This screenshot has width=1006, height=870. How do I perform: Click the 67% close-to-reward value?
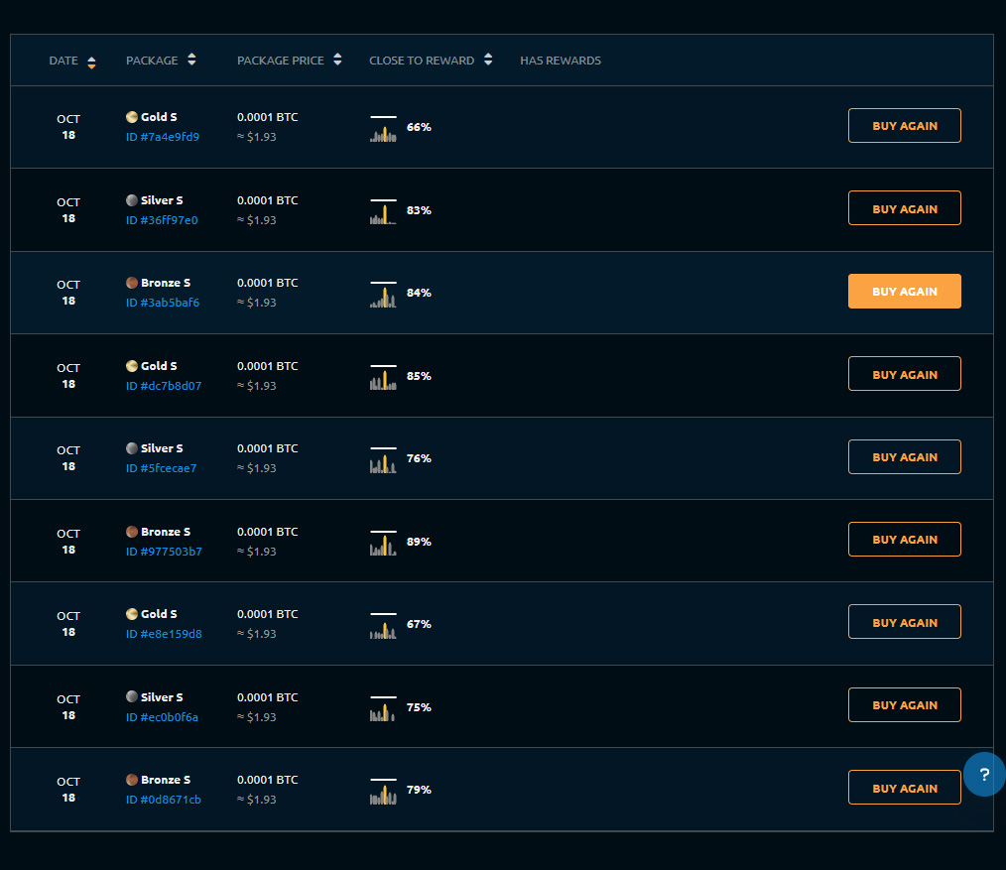[419, 624]
